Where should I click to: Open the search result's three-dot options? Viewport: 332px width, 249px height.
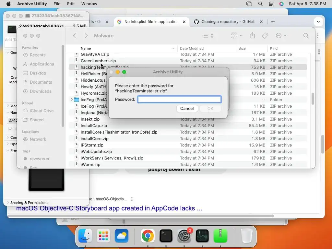[x=132, y=199]
